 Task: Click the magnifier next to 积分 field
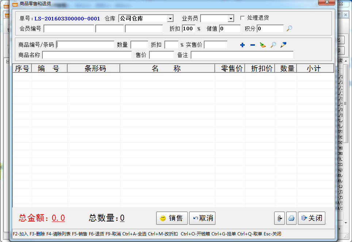point(289,29)
